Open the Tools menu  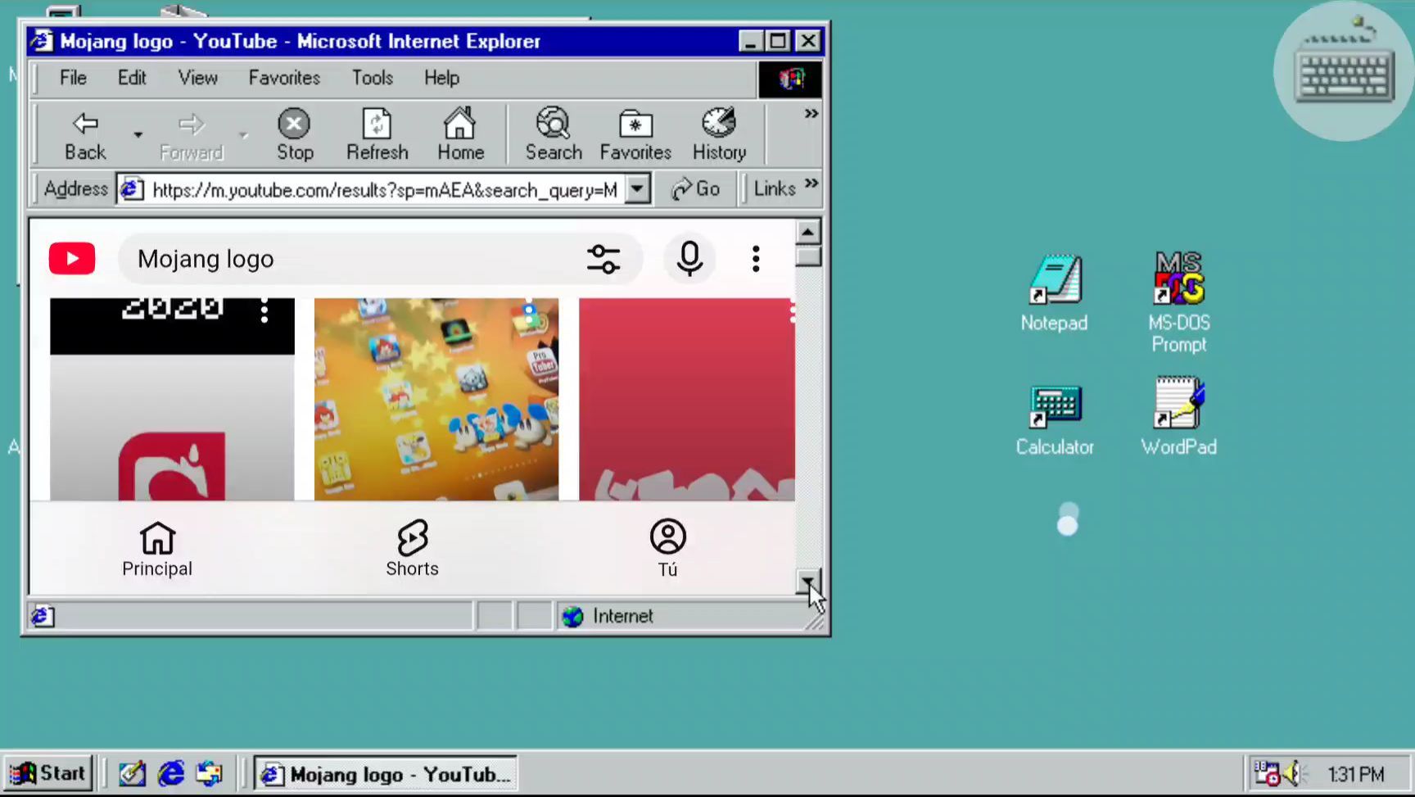(373, 78)
